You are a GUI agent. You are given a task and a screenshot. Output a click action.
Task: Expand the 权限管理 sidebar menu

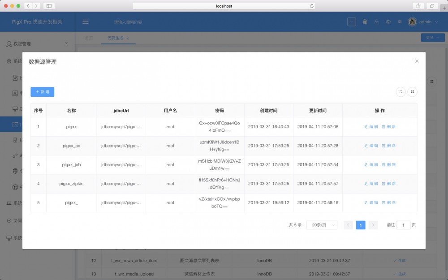click(x=37, y=44)
